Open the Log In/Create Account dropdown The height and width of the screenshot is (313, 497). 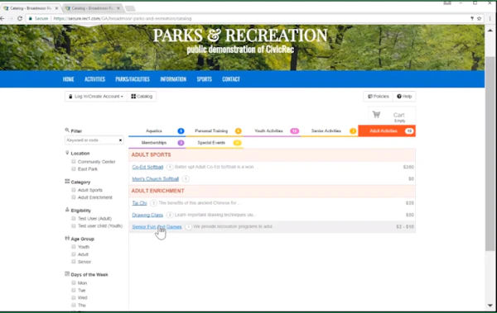pyautogui.click(x=96, y=97)
